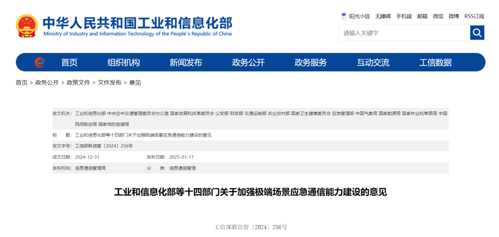The image size is (499, 237).
Task: Open the 互动交流 navigation menu
Action: 373,63
